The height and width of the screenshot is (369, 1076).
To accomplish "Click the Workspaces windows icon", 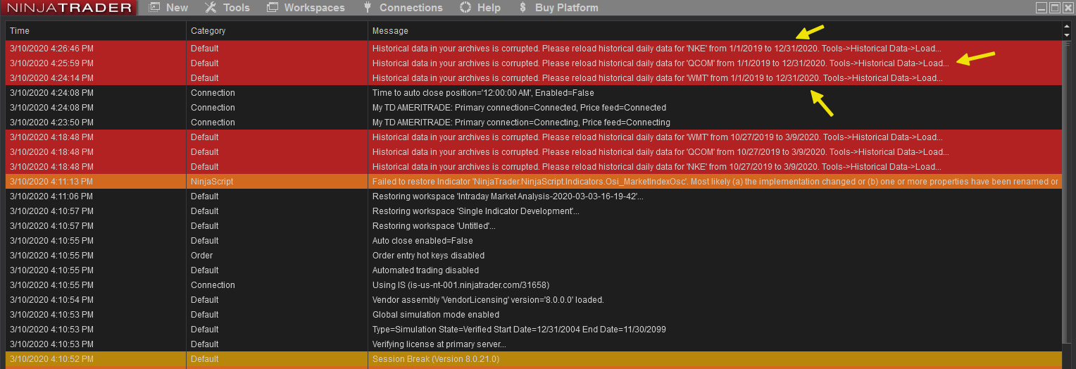I will (x=274, y=8).
